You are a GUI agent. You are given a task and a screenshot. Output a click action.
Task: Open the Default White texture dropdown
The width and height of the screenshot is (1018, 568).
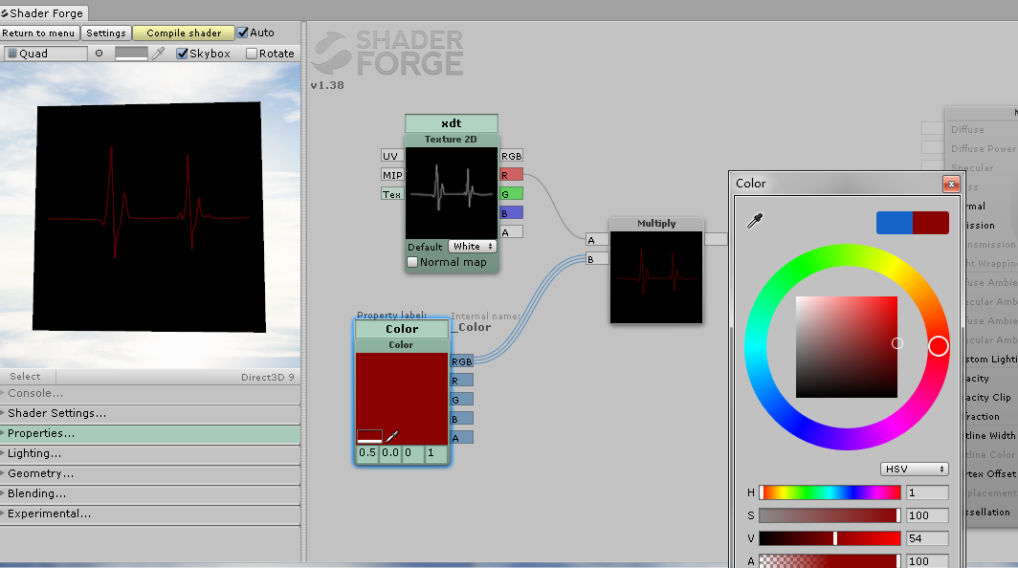click(472, 247)
